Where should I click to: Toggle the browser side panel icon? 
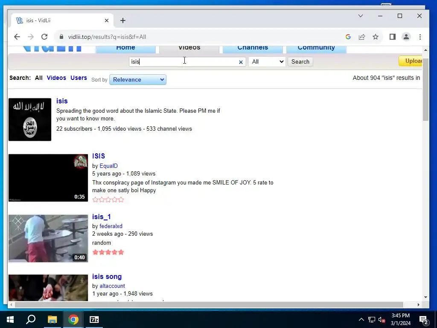click(393, 37)
